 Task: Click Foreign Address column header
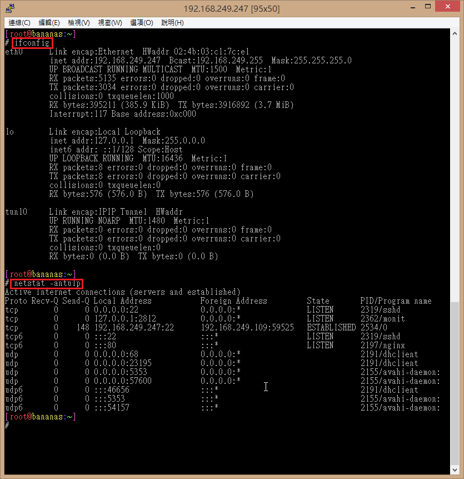coord(234,301)
